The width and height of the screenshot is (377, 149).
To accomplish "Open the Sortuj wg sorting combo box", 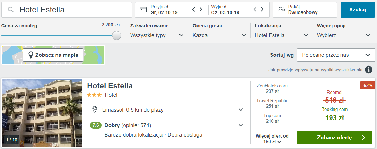I will tap(336, 55).
